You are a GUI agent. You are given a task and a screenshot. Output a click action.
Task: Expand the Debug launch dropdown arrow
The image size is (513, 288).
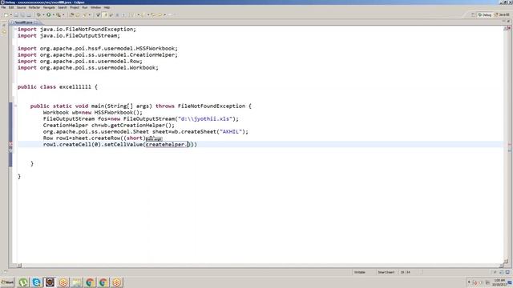pyautogui.click(x=43, y=14)
